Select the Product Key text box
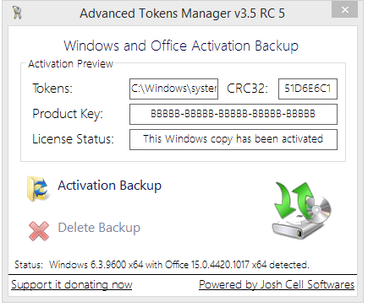The width and height of the screenshot is (368, 307). click(x=233, y=114)
